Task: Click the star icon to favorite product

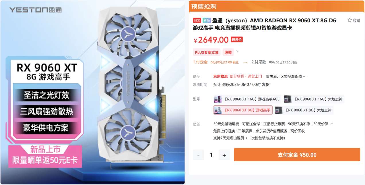Action: tap(350, 20)
